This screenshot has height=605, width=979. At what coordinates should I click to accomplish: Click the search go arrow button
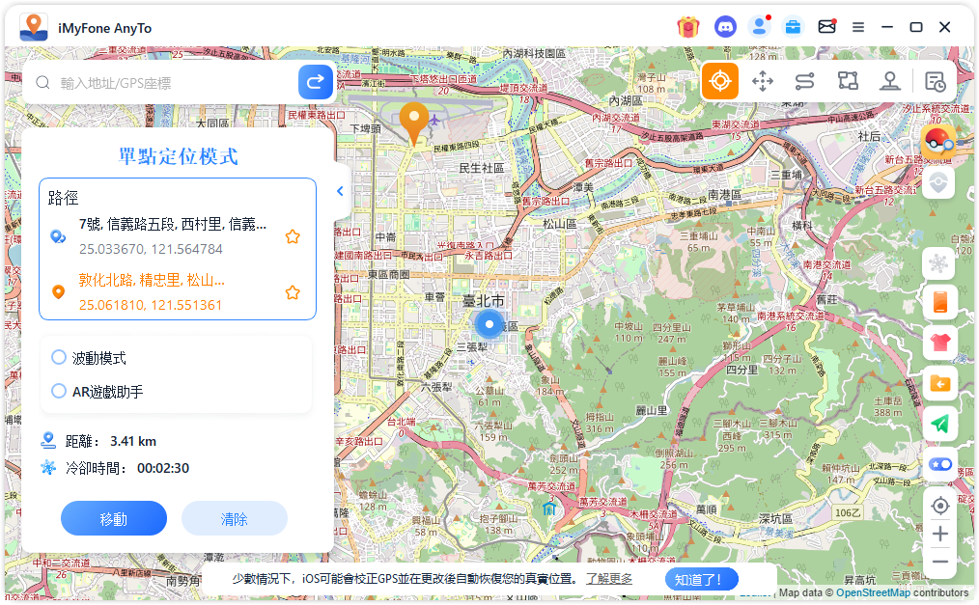tap(316, 82)
